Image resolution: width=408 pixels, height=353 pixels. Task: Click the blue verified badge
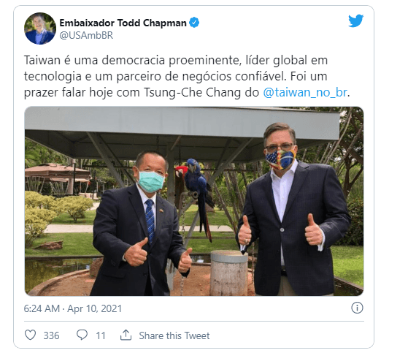coord(194,23)
